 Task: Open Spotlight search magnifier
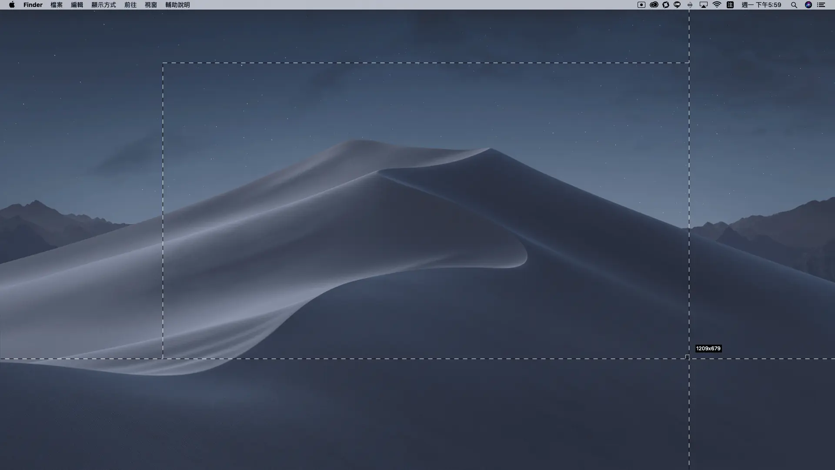(794, 5)
